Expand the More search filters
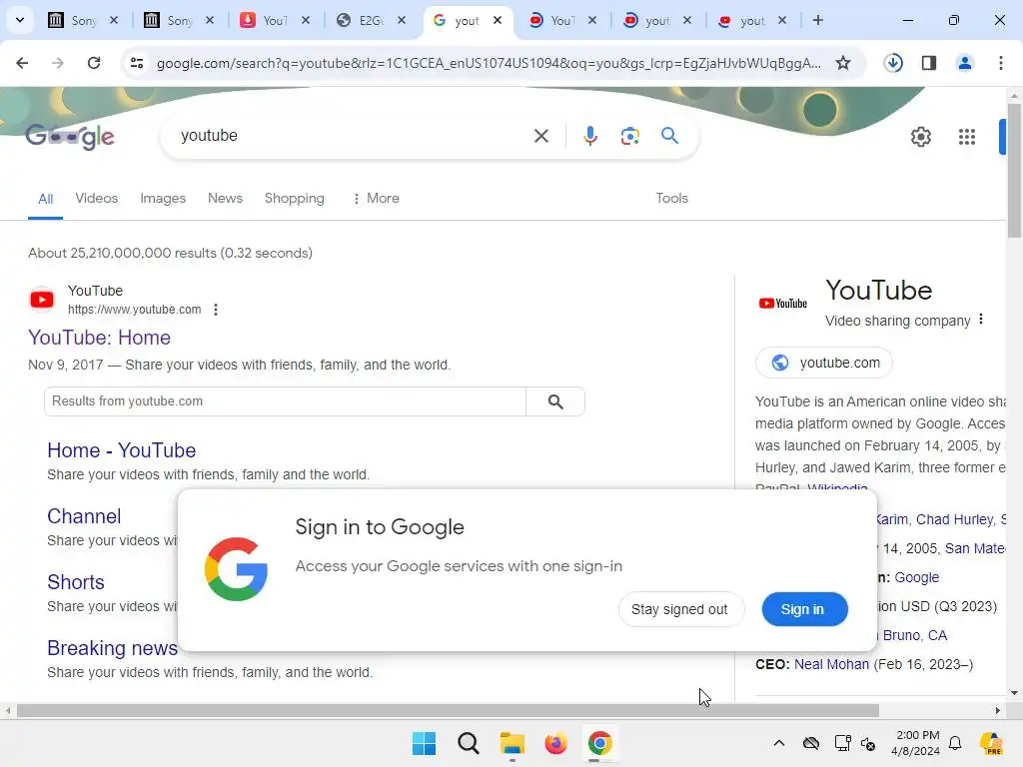1023x767 pixels. [376, 199]
